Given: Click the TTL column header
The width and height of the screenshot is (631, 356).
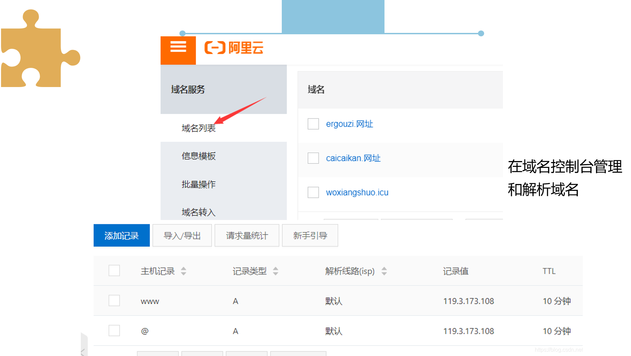Looking at the screenshot, I should (x=549, y=271).
